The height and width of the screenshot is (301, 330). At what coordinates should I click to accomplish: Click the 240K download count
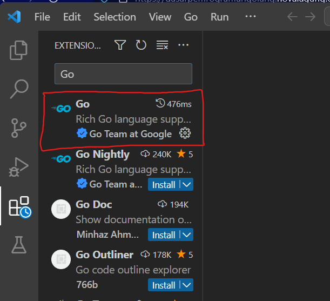pyautogui.click(x=156, y=155)
